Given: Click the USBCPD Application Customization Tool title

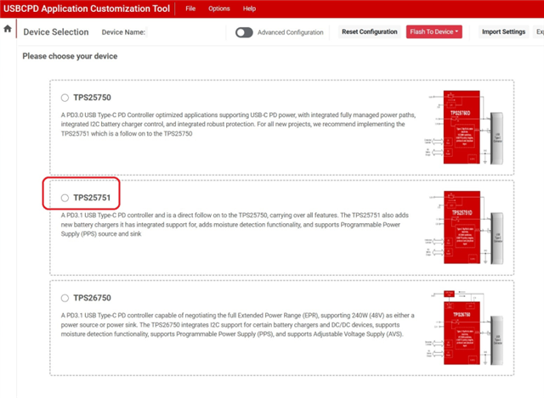Looking at the screenshot, I should tap(87, 8).
